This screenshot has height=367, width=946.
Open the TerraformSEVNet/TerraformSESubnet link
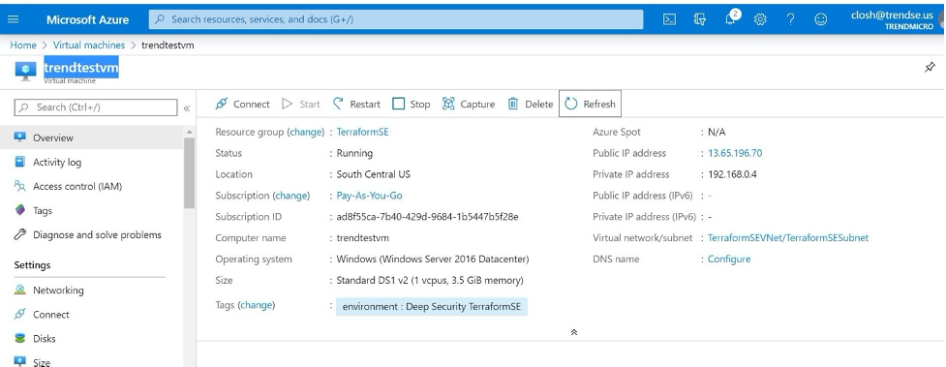click(788, 238)
